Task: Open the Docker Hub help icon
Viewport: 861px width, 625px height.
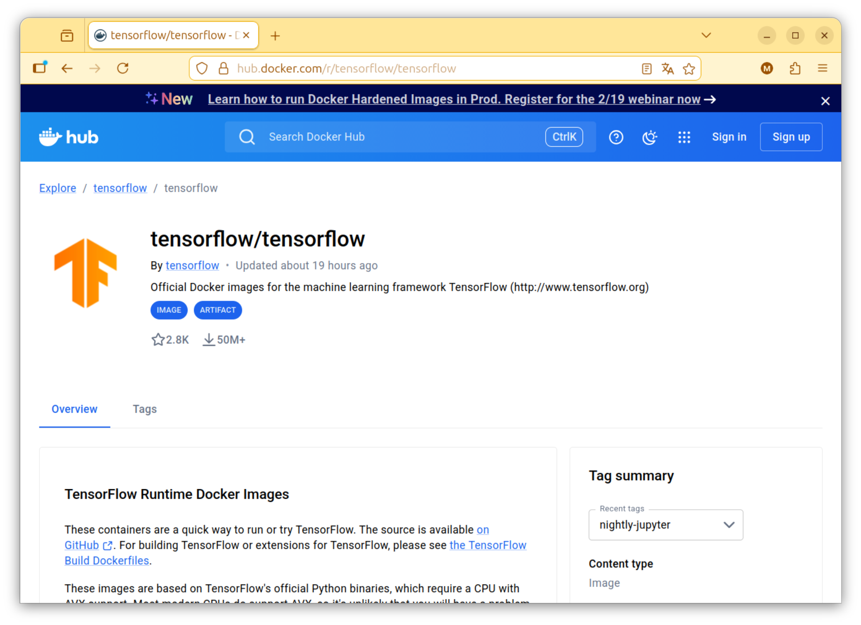Action: [x=616, y=137]
